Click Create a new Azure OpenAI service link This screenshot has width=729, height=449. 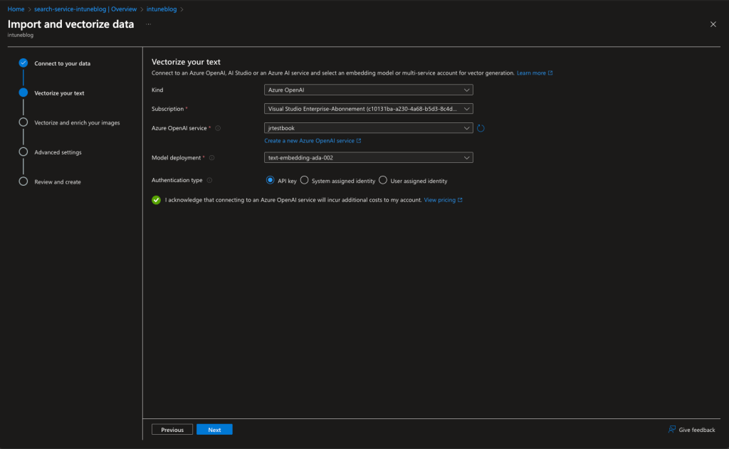coord(313,141)
